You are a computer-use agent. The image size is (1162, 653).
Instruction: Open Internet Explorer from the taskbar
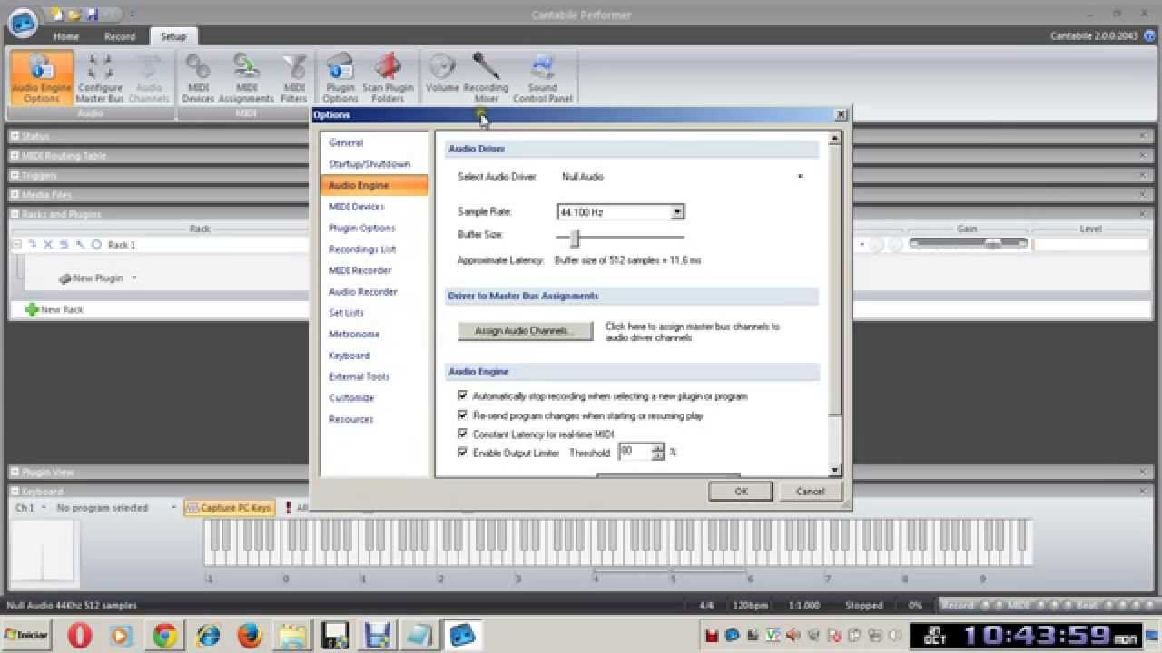tap(207, 635)
